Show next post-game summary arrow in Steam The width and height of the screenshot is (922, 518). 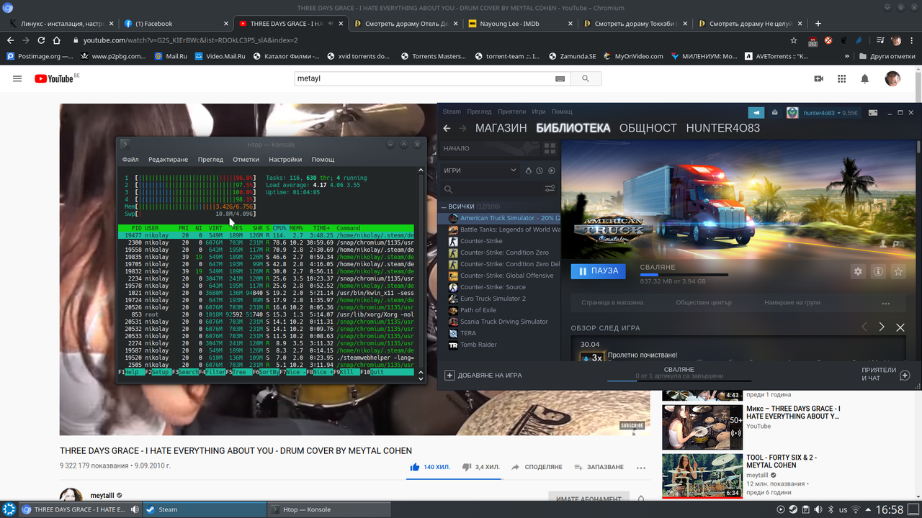pos(882,327)
